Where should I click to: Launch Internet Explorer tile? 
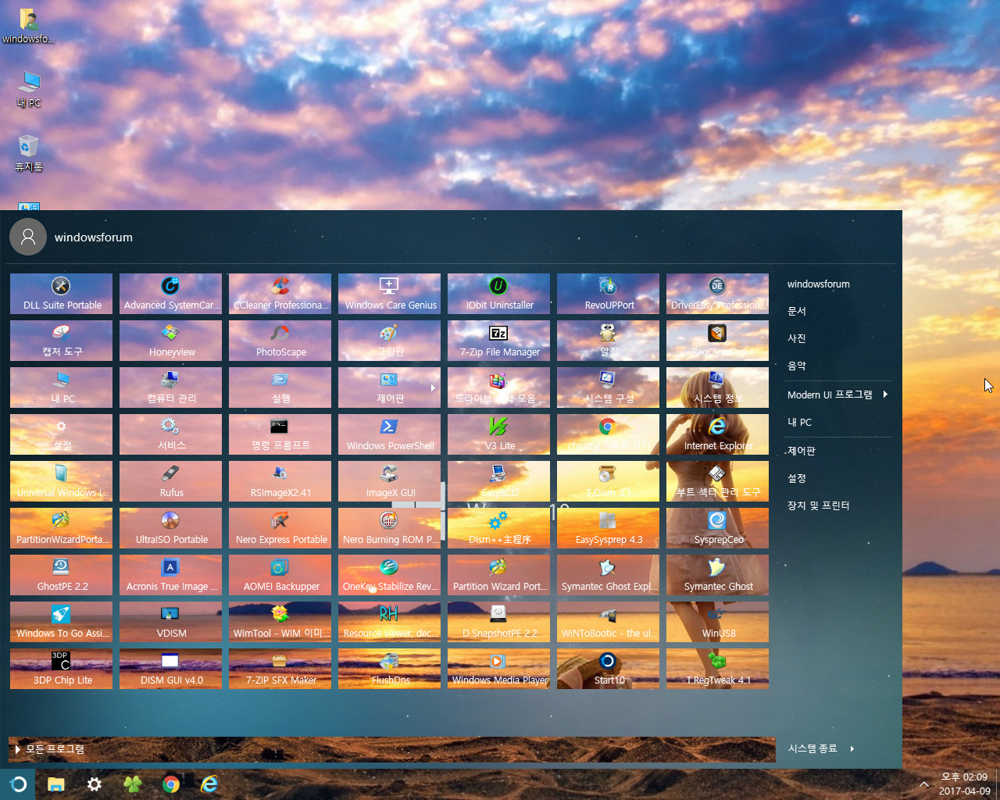(717, 434)
